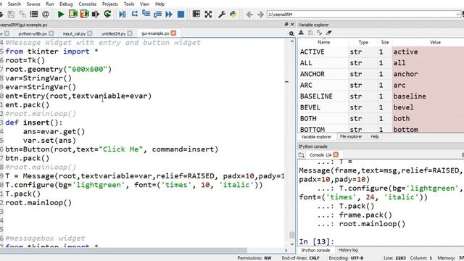Click debug step into function
464x261 pixels.
pos(146,14)
